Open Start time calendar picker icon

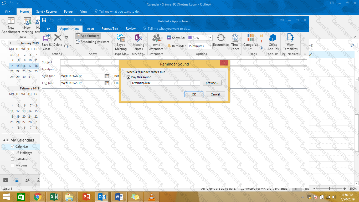click(x=107, y=76)
